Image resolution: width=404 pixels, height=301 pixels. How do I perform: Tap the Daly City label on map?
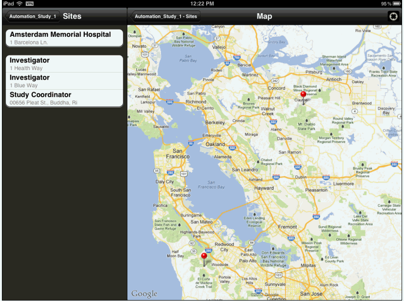pos(165,182)
